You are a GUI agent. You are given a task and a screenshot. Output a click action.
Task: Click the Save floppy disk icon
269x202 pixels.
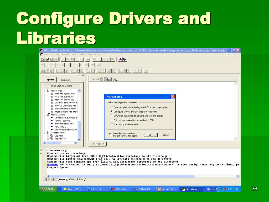tap(51, 59)
